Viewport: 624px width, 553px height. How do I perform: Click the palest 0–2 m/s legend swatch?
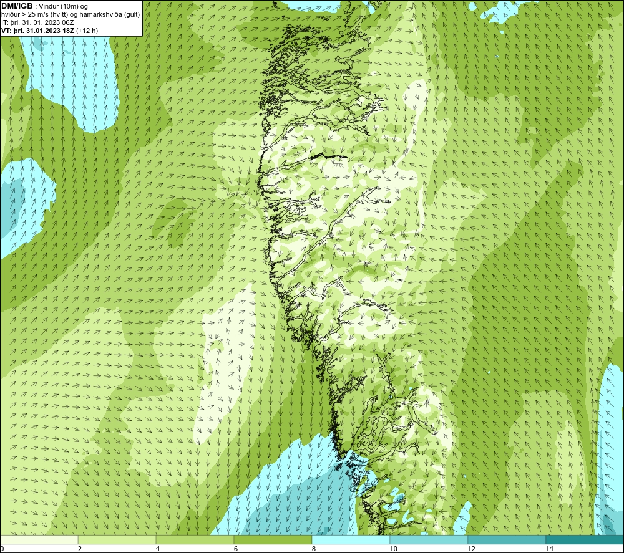tap(39, 539)
